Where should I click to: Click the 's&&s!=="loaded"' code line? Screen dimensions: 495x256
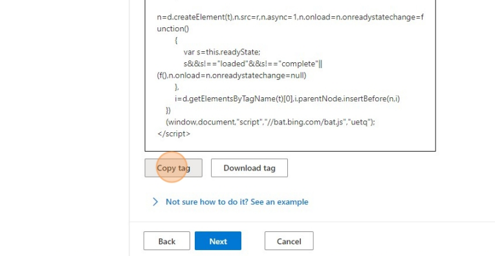click(253, 64)
